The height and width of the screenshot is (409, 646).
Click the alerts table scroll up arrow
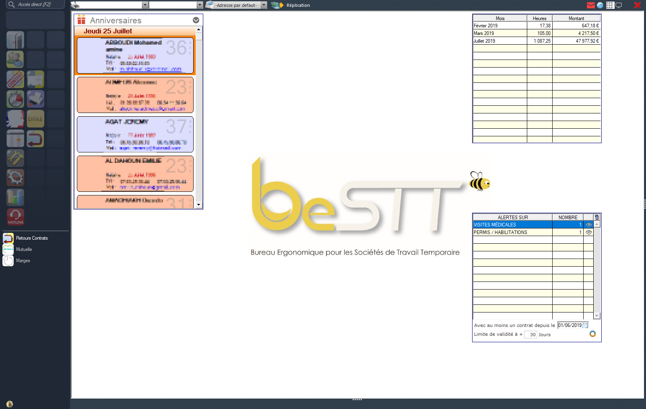click(597, 224)
